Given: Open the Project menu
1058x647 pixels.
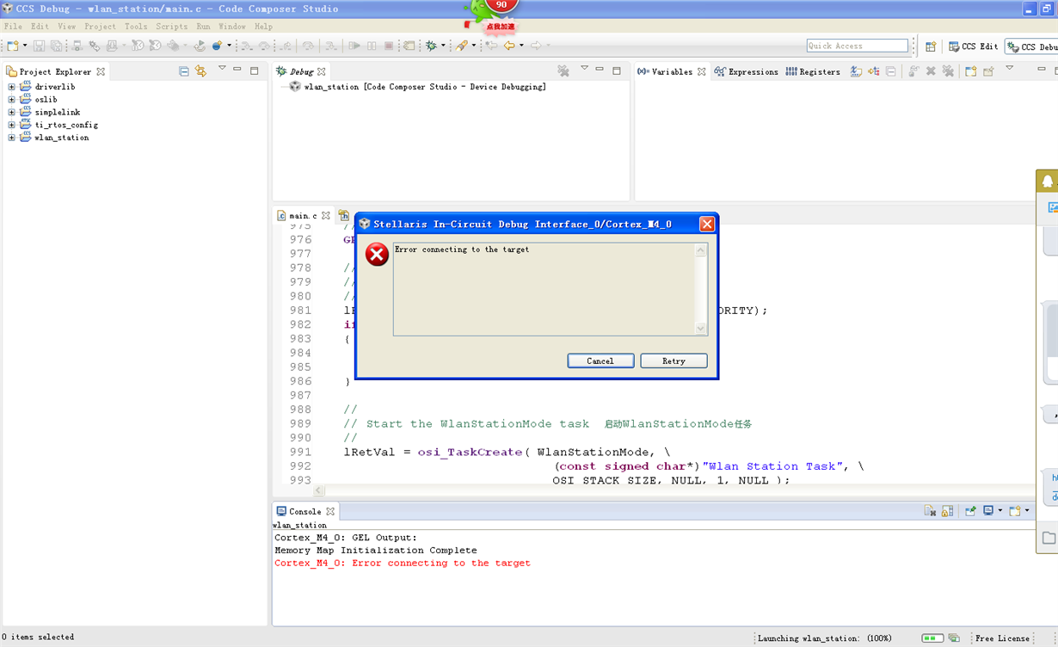Looking at the screenshot, I should 100,27.
